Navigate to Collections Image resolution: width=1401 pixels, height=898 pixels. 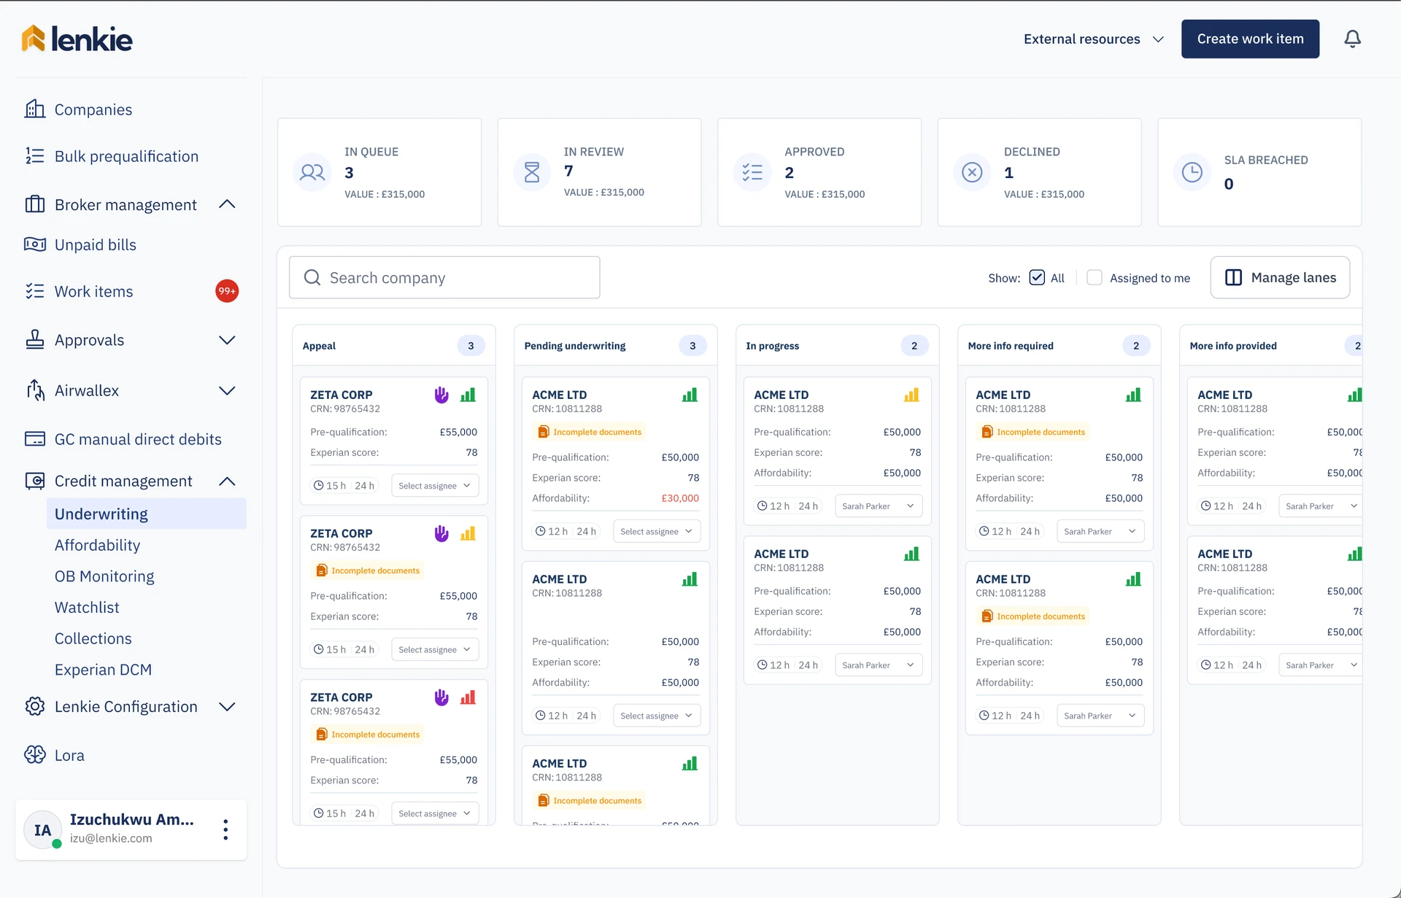pos(93,638)
